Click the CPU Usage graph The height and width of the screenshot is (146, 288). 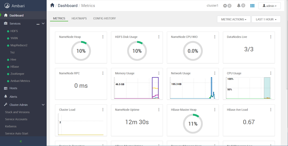pyautogui.click(x=249, y=88)
